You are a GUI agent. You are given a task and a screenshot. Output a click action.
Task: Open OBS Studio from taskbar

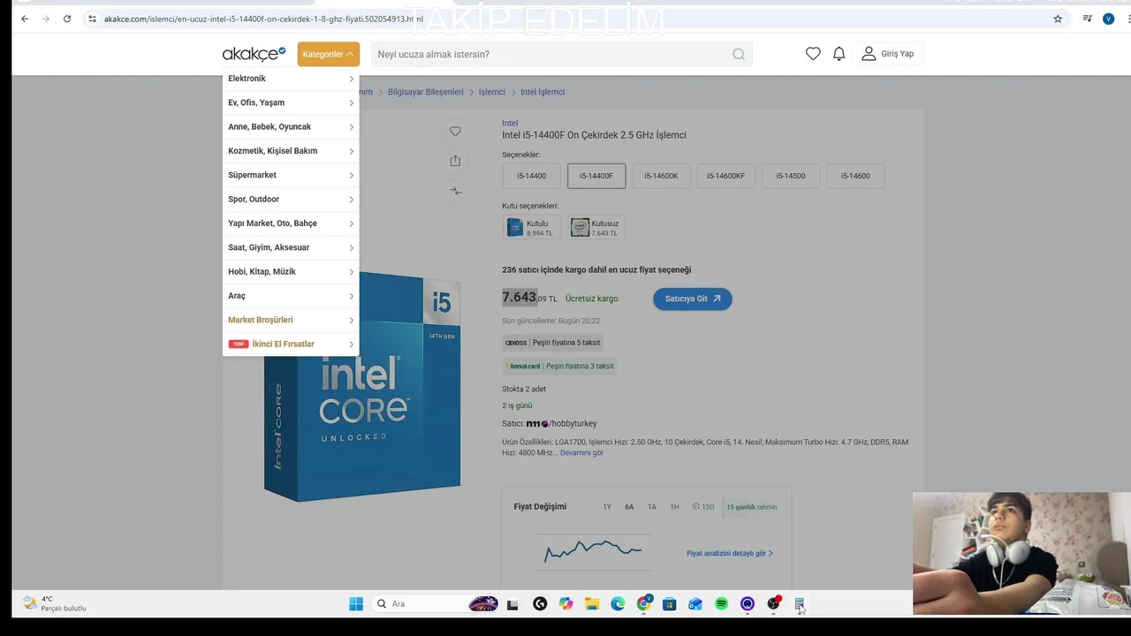[x=773, y=604]
